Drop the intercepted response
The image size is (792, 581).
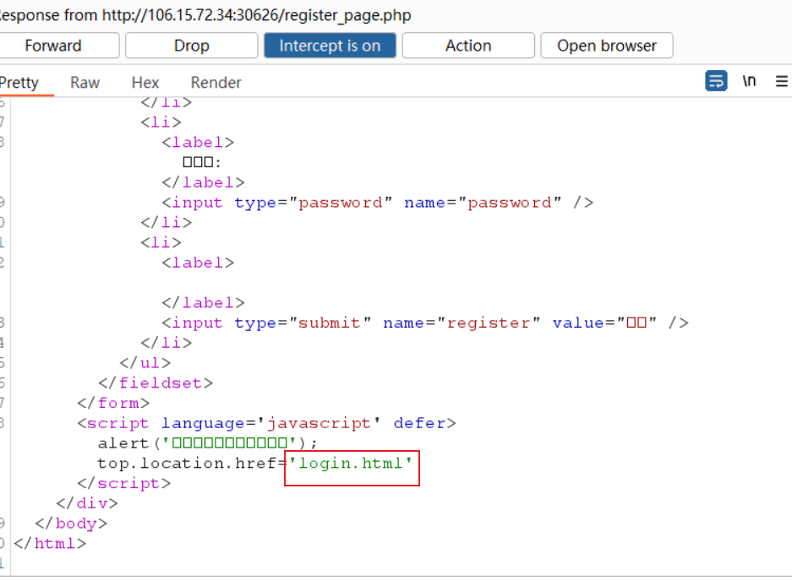191,46
